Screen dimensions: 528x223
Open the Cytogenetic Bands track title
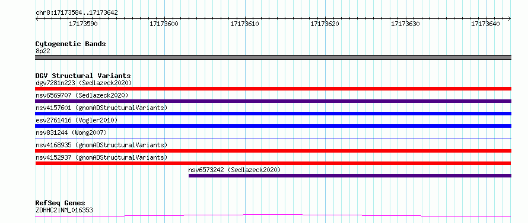(71, 44)
